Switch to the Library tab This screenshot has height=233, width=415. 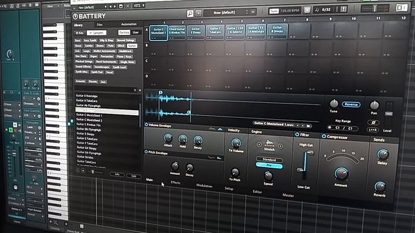coord(78,25)
